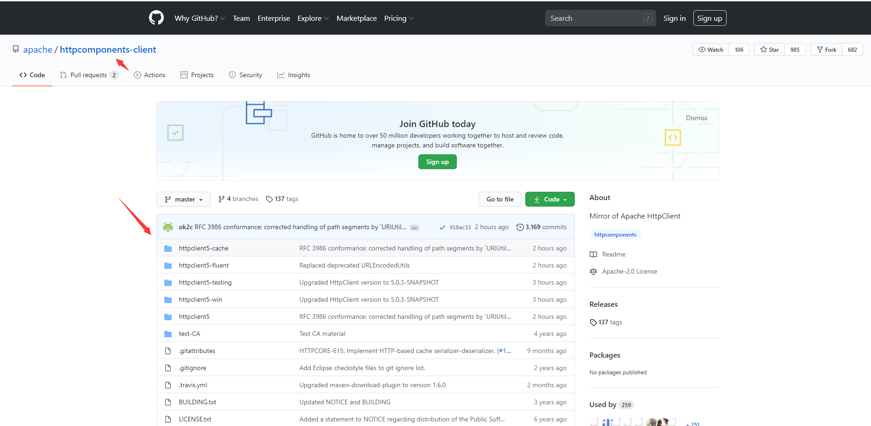Open the green Code download dropdown
The height and width of the screenshot is (426, 871).
pyautogui.click(x=550, y=199)
